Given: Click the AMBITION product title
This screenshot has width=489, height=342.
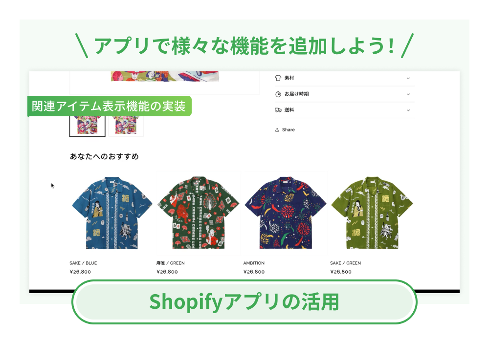Looking at the screenshot, I should tap(254, 263).
